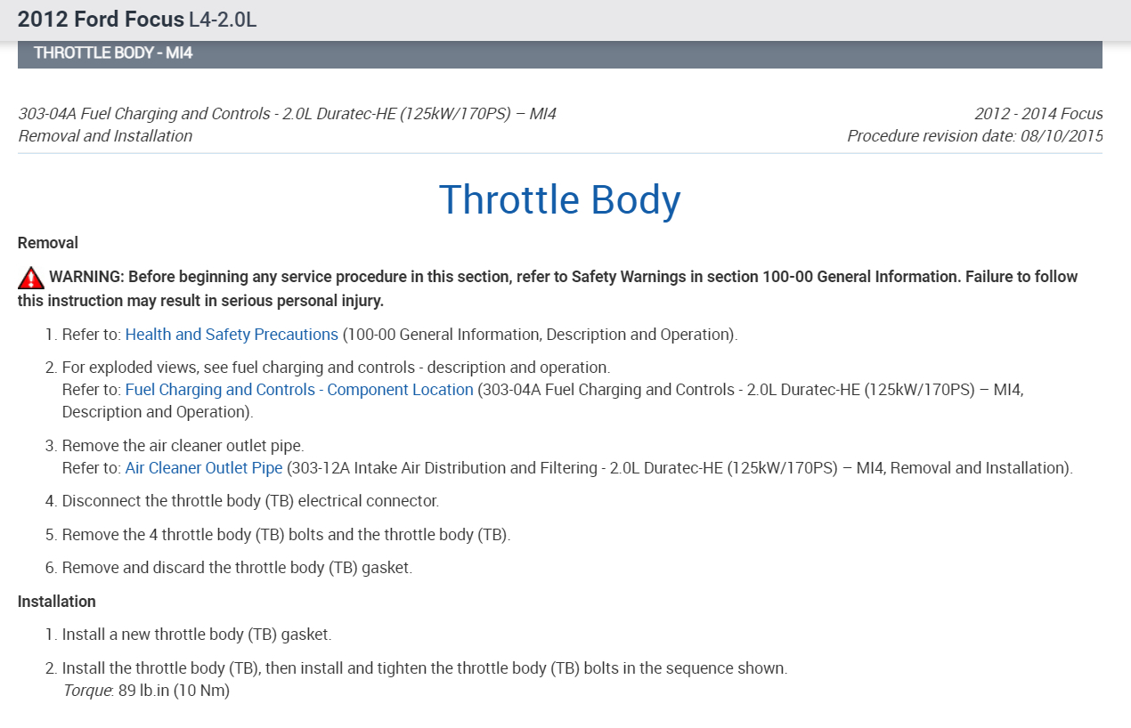Viewport: 1131px width, 728px height.
Task: Click step Disconnect the throttle body electrical connector
Action: click(250, 501)
